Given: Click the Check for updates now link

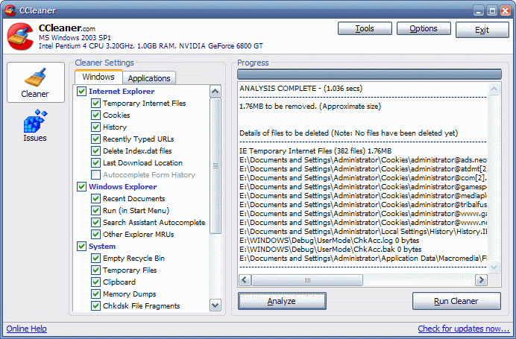Looking at the screenshot, I should pos(463,329).
